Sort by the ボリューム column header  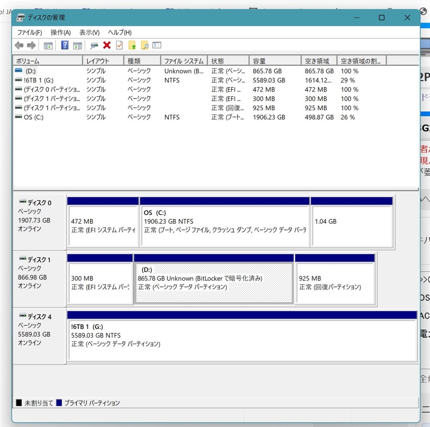(x=48, y=61)
